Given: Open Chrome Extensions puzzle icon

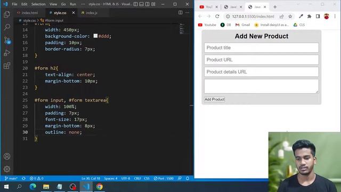Looking at the screenshot, I should tap(309, 17).
